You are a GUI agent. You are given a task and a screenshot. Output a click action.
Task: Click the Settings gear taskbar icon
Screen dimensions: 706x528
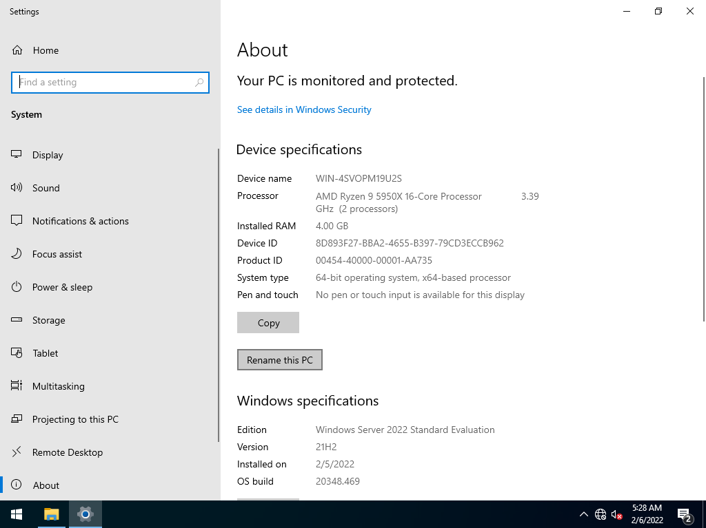[x=85, y=514]
